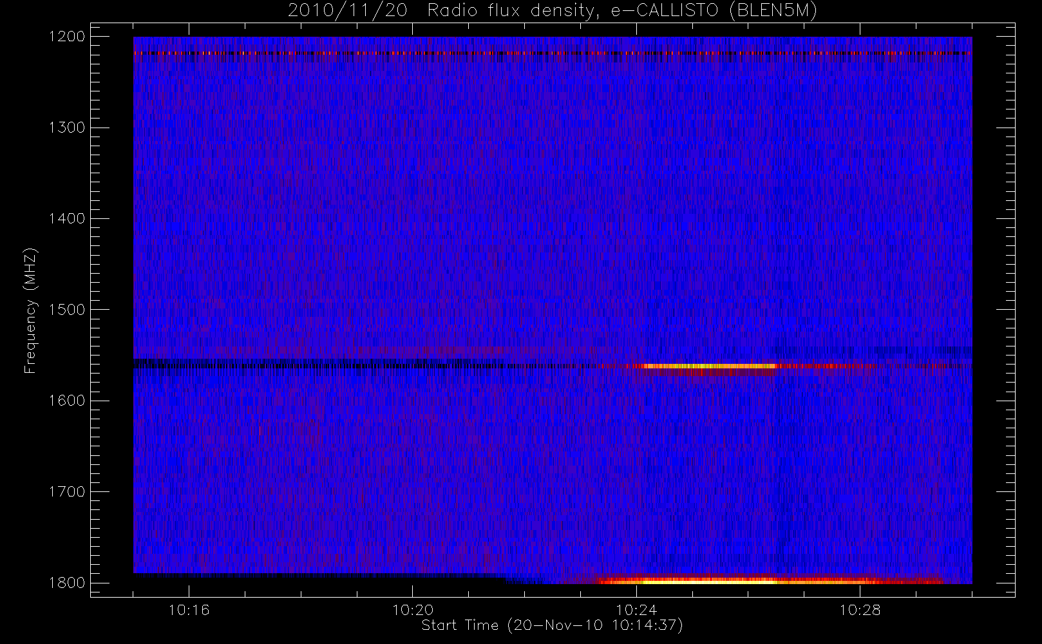Select the 1800 frequency tick label
The width and height of the screenshot is (1042, 644).
(67, 583)
